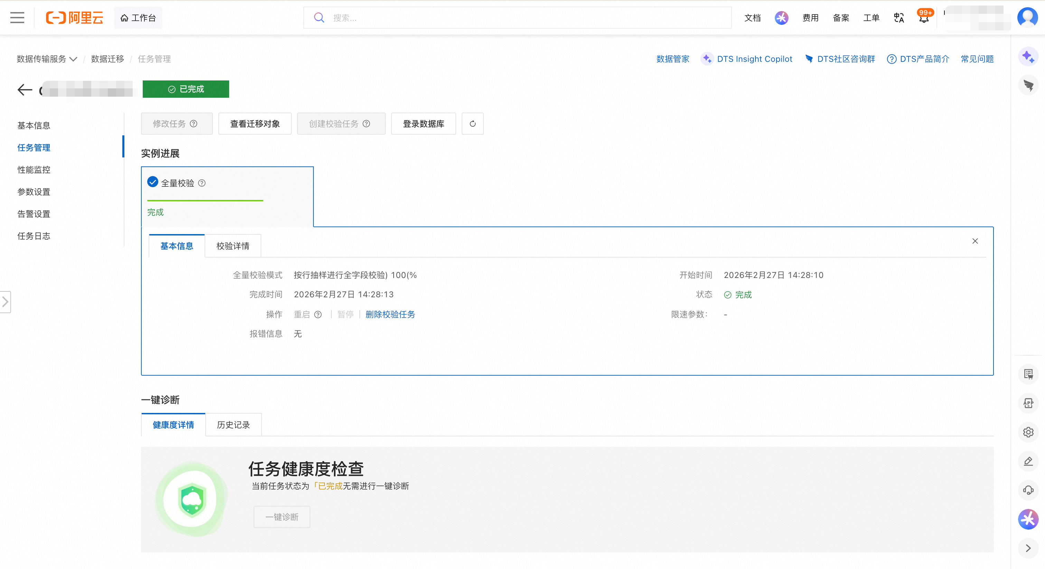This screenshot has height=569, width=1045.
Task: Close the 基本信息 detail panel
Action: pyautogui.click(x=975, y=241)
